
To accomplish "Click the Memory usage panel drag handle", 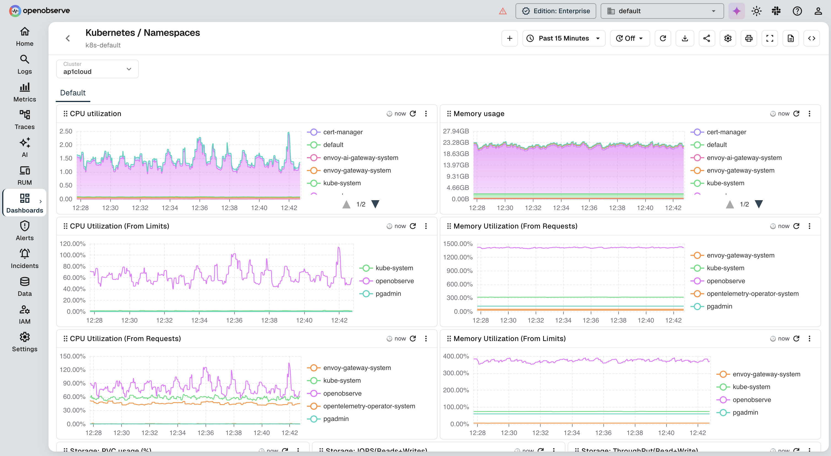I will tap(449, 114).
